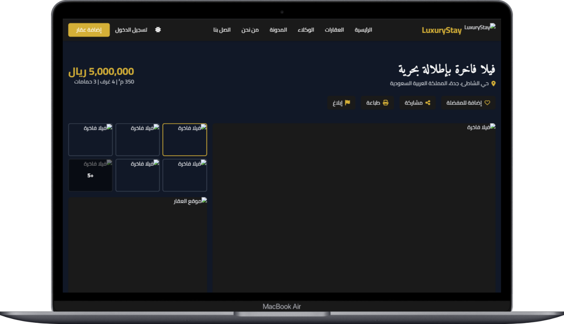Click the main فيلا فاخرة gallery image
This screenshot has height=324, width=564.
tap(354, 207)
